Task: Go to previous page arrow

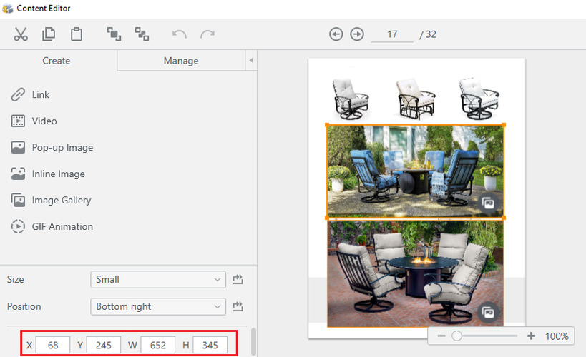Action: tap(336, 34)
